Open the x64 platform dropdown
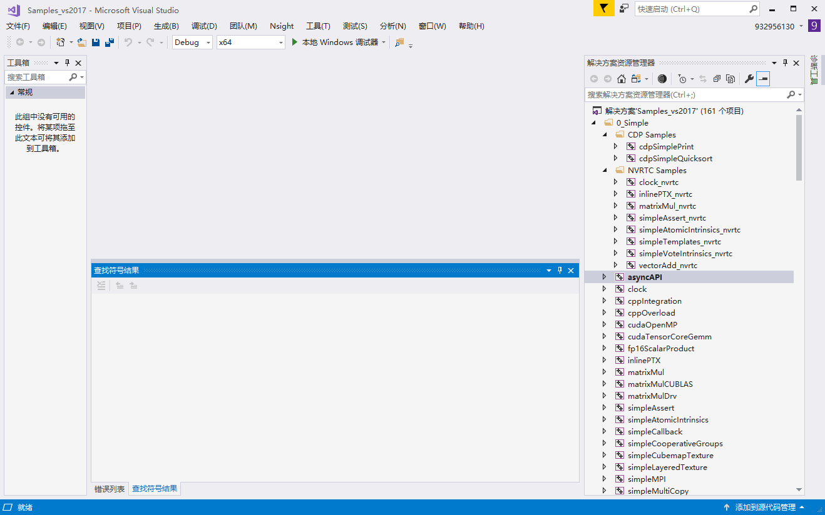 click(280, 42)
